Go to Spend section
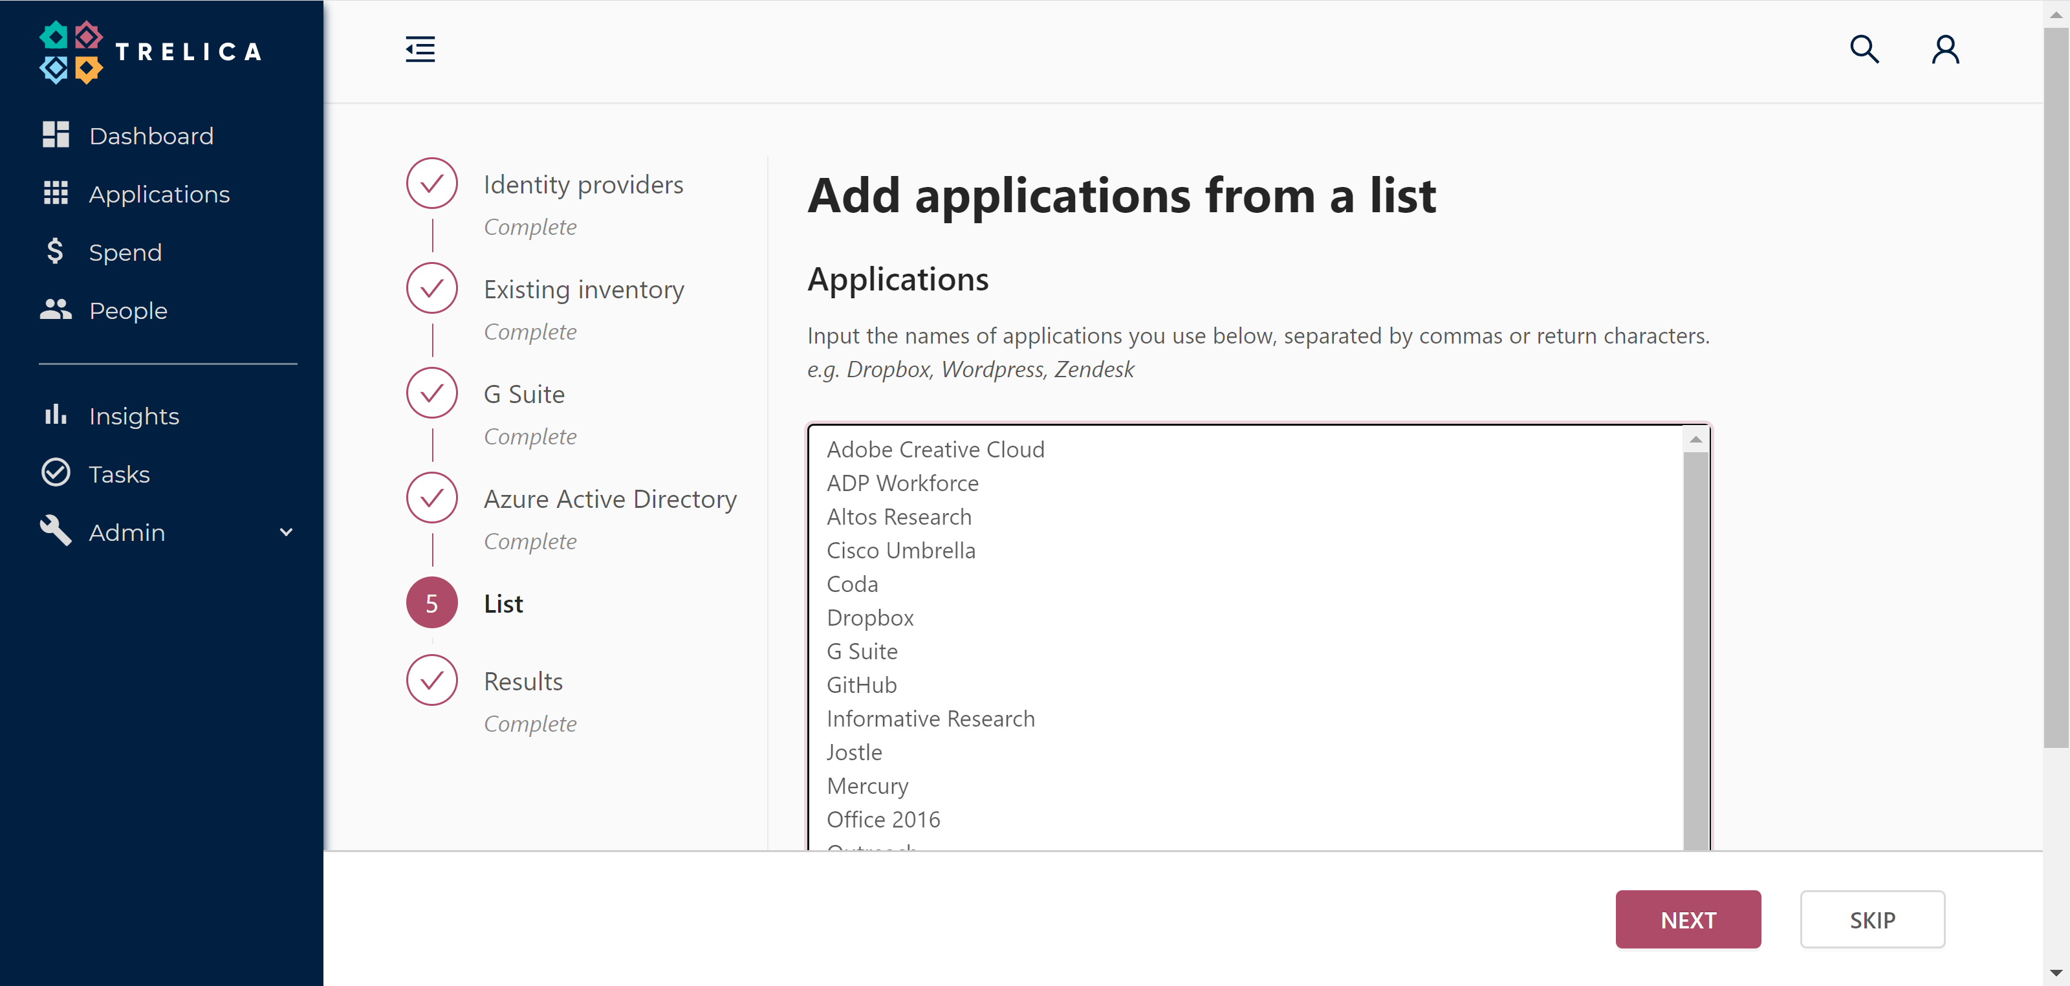The height and width of the screenshot is (986, 2070). coord(125,252)
